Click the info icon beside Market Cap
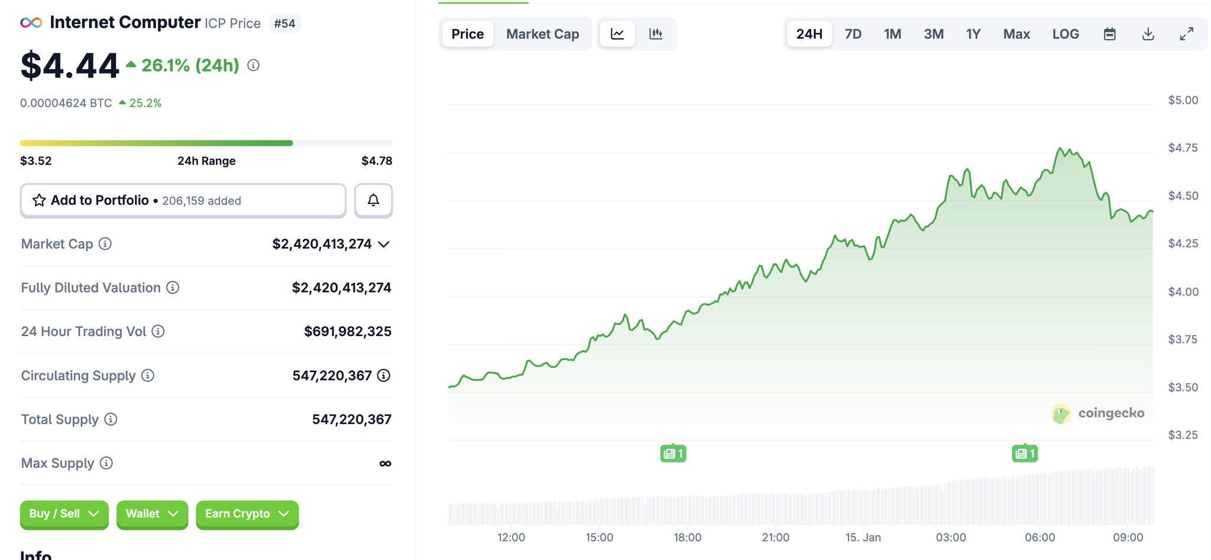Image resolution: width=1211 pixels, height=560 pixels. coord(105,244)
